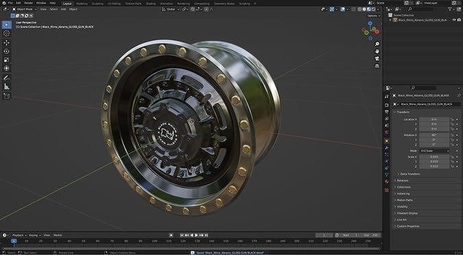Image resolution: width=463 pixels, height=255 pixels.
Task: Switch to Wireframe viewport shading
Action: click(360, 9)
